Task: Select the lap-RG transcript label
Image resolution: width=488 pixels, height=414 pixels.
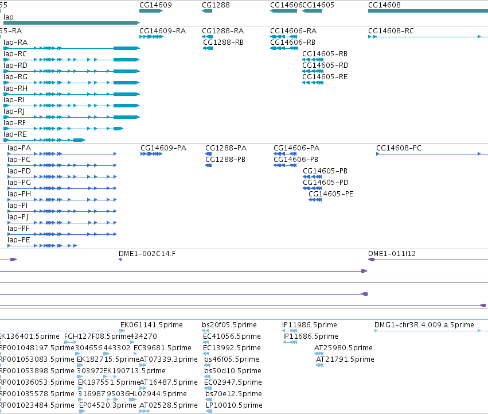Action: (x=15, y=77)
